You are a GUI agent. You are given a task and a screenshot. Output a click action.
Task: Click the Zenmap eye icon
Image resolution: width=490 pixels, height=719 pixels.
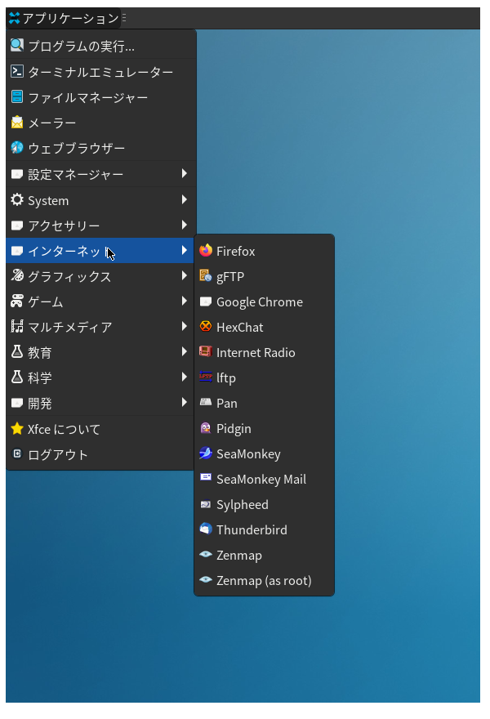(x=206, y=554)
